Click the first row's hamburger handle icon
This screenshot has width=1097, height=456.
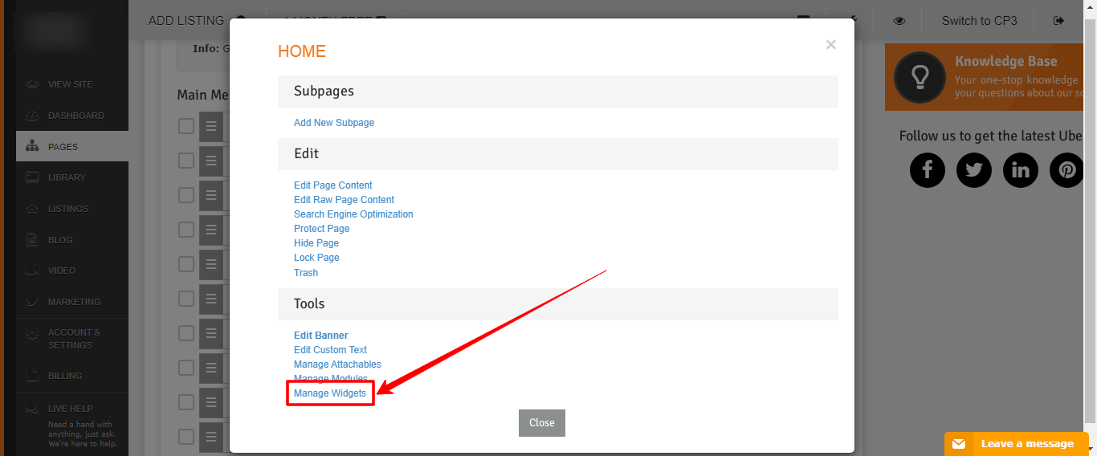pyautogui.click(x=211, y=126)
